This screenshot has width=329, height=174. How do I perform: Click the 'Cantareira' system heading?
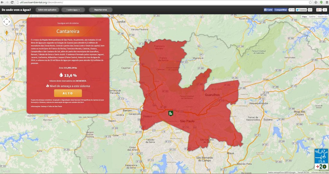point(68,31)
